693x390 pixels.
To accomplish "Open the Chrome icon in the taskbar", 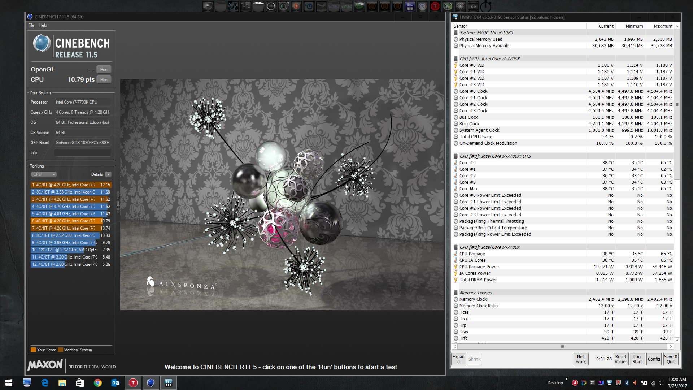I will tap(98, 383).
